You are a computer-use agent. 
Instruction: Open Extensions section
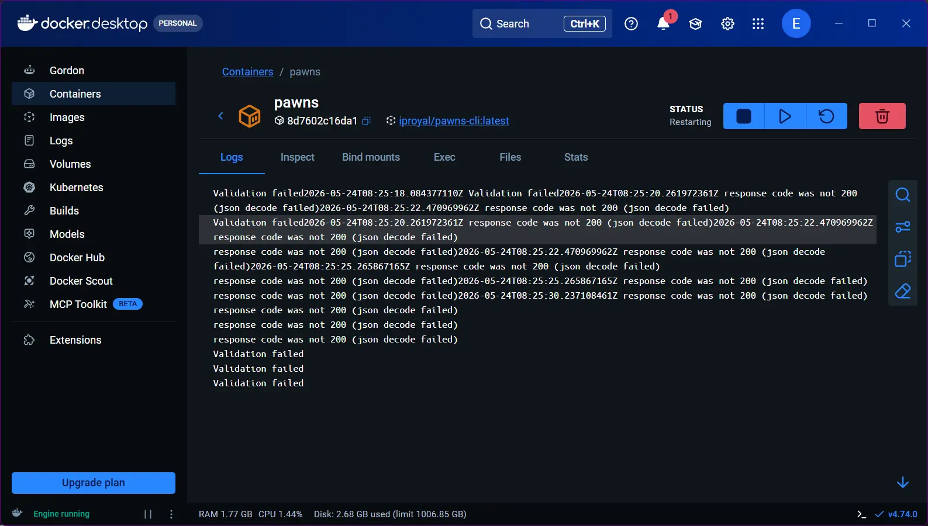click(x=94, y=340)
